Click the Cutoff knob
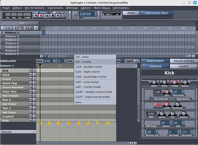198x145 pixels. click(167, 104)
